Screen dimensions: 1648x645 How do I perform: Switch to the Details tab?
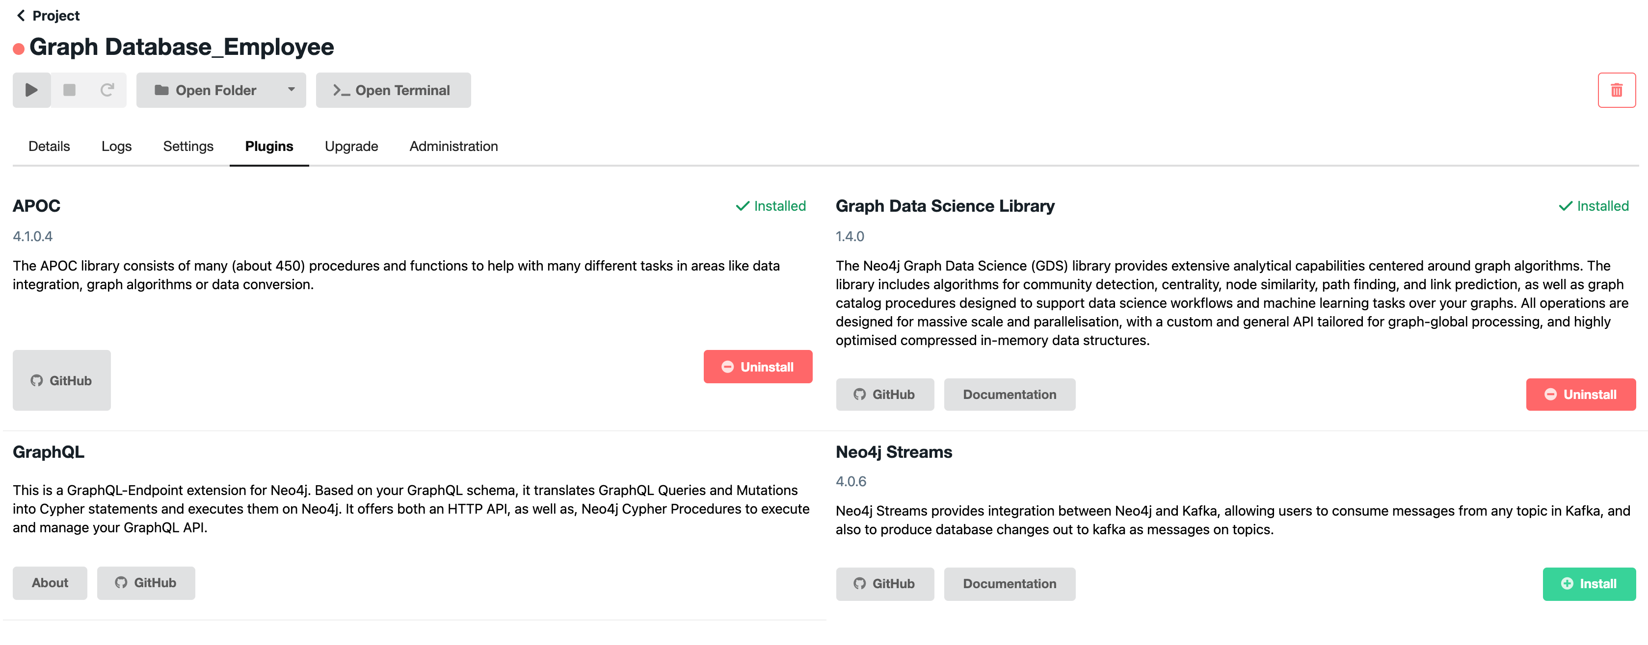pos(49,146)
